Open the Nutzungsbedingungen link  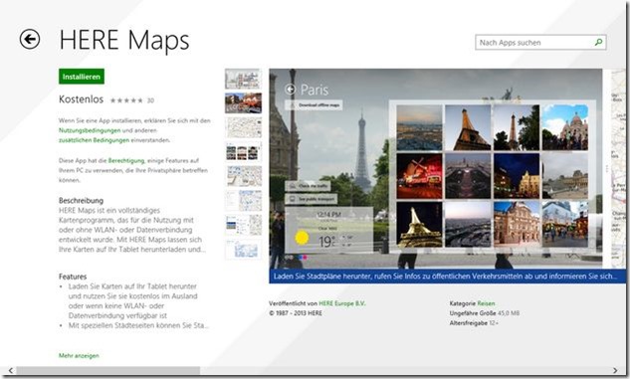(x=90, y=130)
